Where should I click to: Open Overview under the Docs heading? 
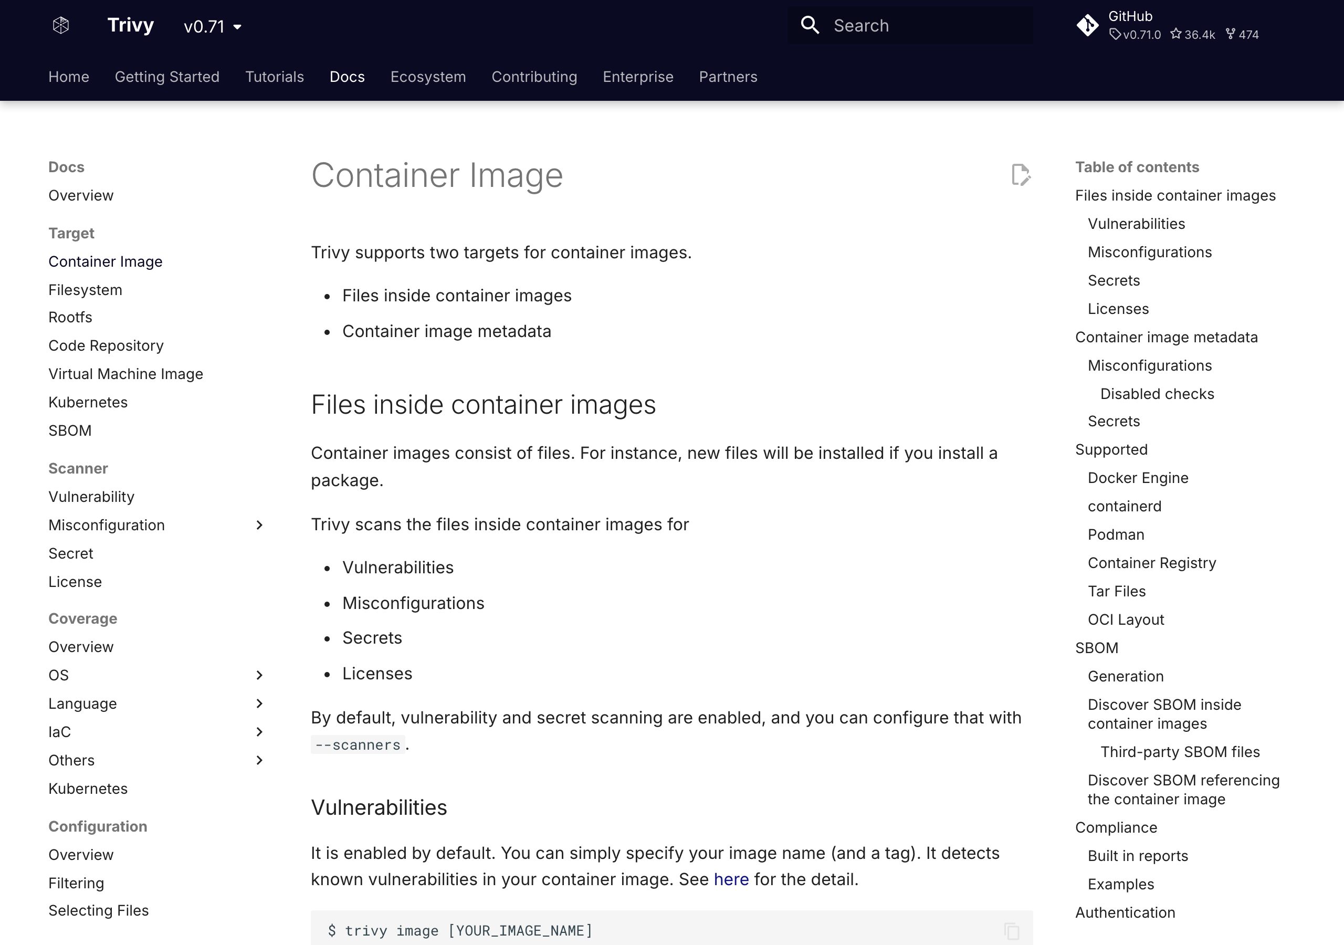81,195
